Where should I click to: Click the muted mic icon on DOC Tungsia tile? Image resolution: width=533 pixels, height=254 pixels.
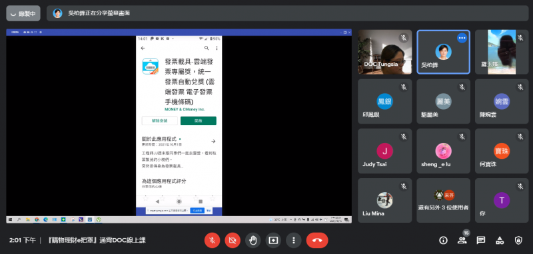(404, 38)
